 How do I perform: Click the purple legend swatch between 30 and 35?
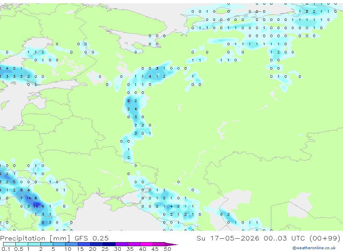tap(121, 244)
